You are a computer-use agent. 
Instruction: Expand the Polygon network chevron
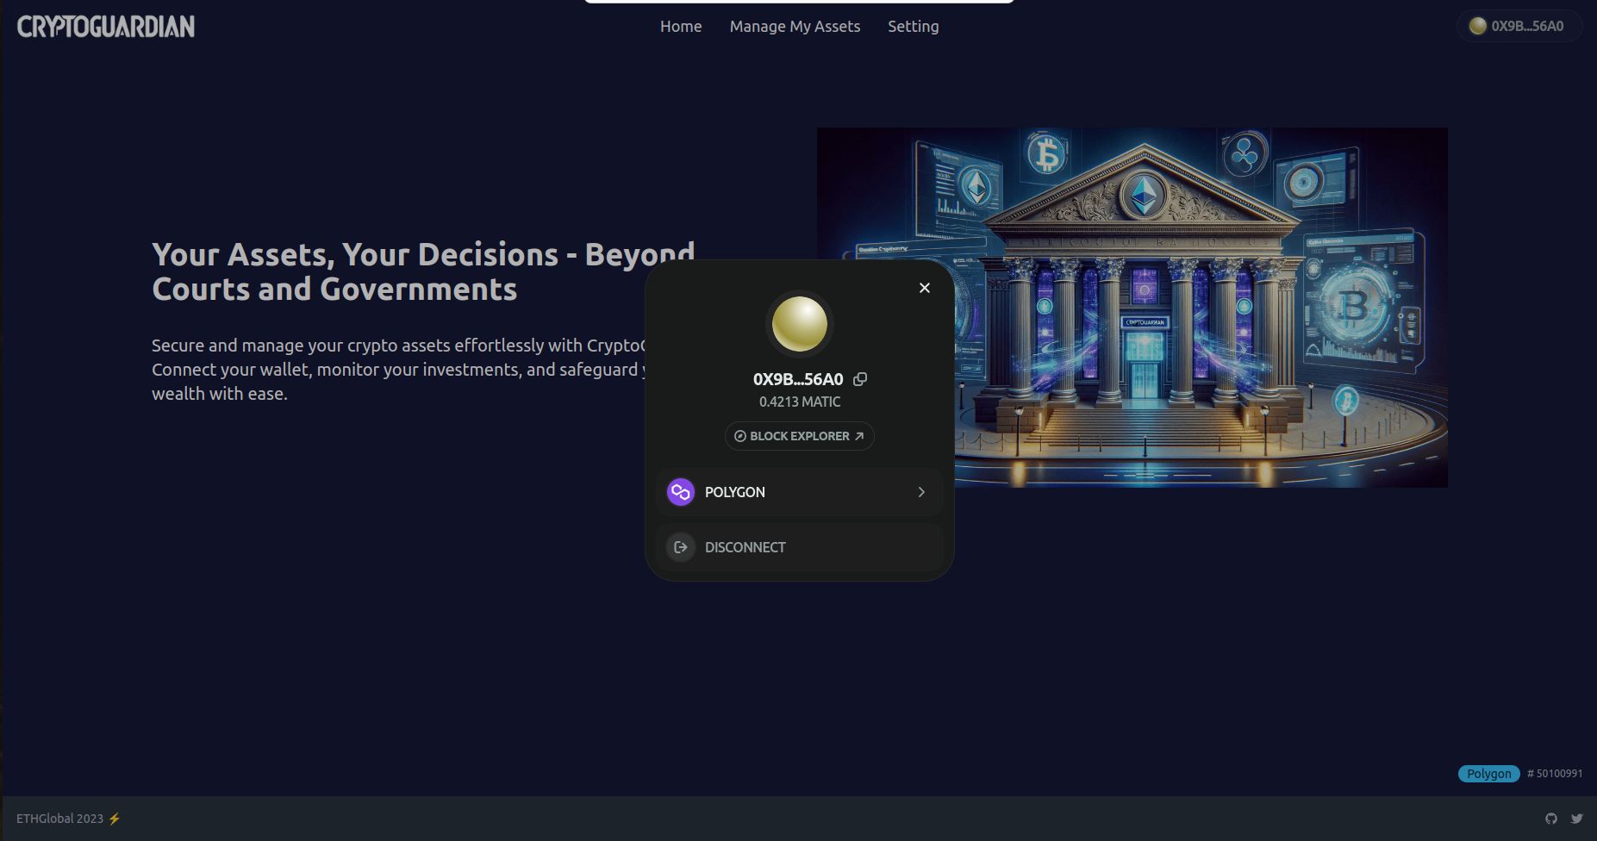coord(921,492)
